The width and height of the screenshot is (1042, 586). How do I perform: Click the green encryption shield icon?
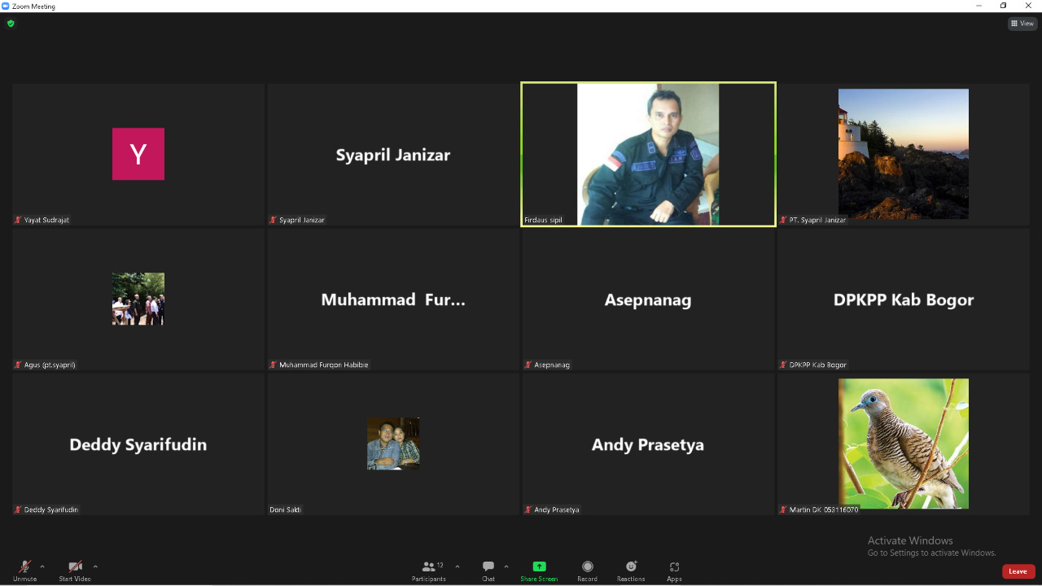pos(11,24)
